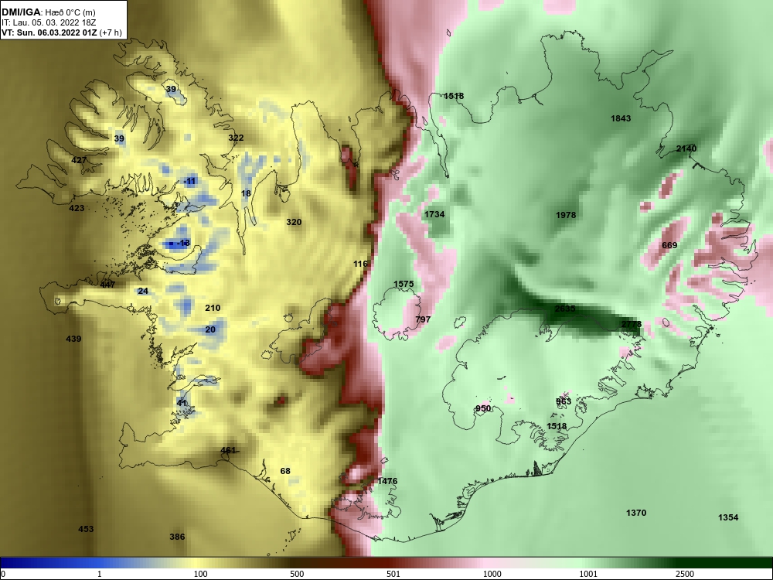Image resolution: width=773 pixels, height=580 pixels.
Task: Click the map value 2140
Action: click(x=686, y=148)
